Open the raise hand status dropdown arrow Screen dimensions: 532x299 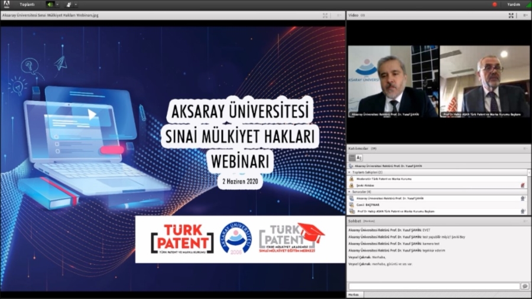pyautogui.click(x=76, y=4)
